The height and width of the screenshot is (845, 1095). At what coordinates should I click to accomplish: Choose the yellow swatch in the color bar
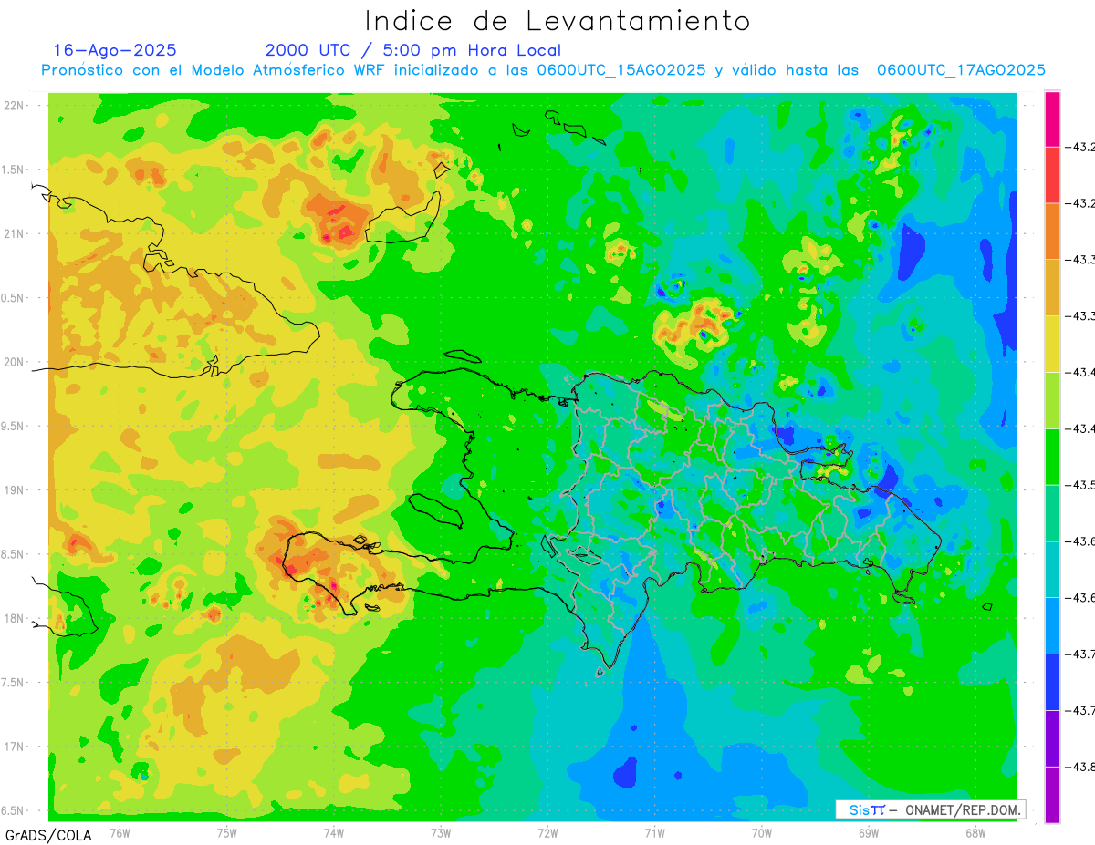[1052, 344]
